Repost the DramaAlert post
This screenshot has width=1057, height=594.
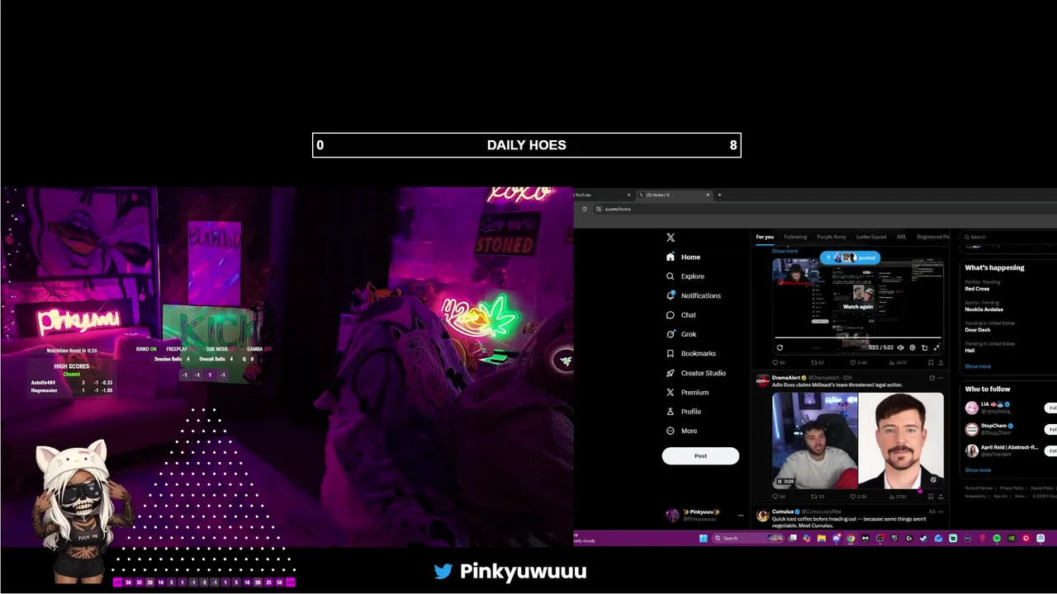815,497
